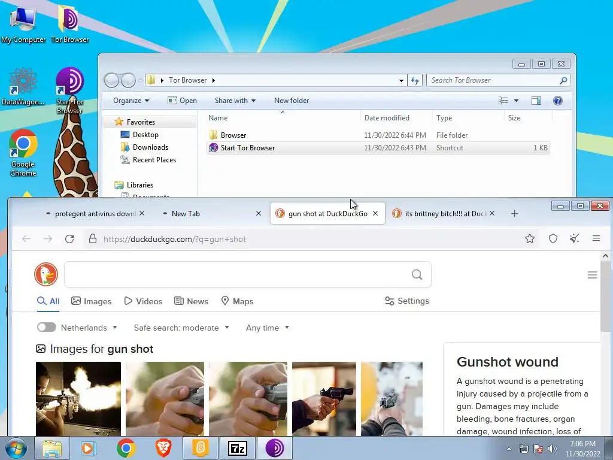Click Open in Explorer toolbar
The width and height of the screenshot is (613, 460).
(182, 101)
